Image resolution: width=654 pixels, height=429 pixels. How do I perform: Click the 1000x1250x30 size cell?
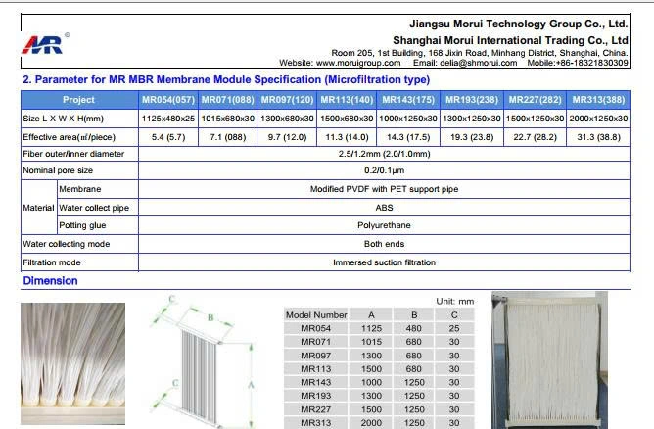tap(408, 119)
